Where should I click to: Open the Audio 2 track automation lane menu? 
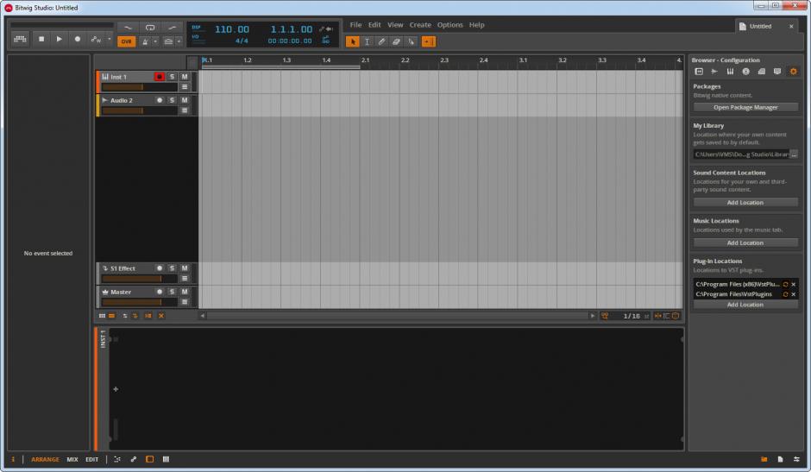tap(184, 110)
